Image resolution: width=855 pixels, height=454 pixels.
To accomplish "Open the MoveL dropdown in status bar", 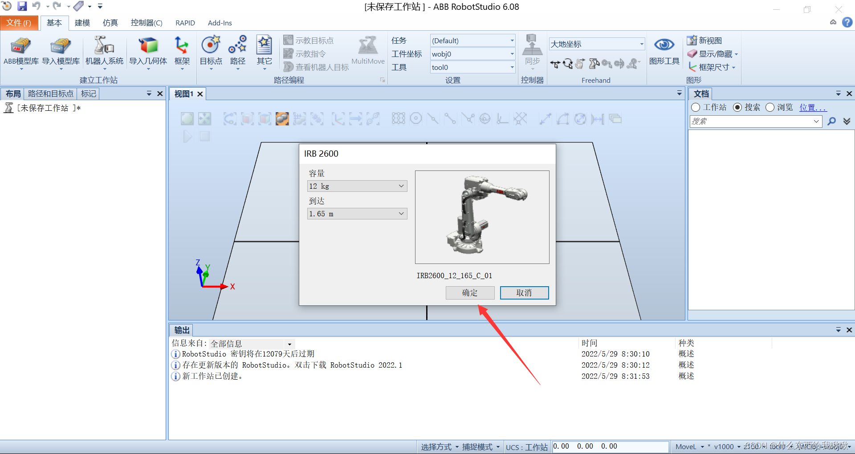I will (689, 447).
